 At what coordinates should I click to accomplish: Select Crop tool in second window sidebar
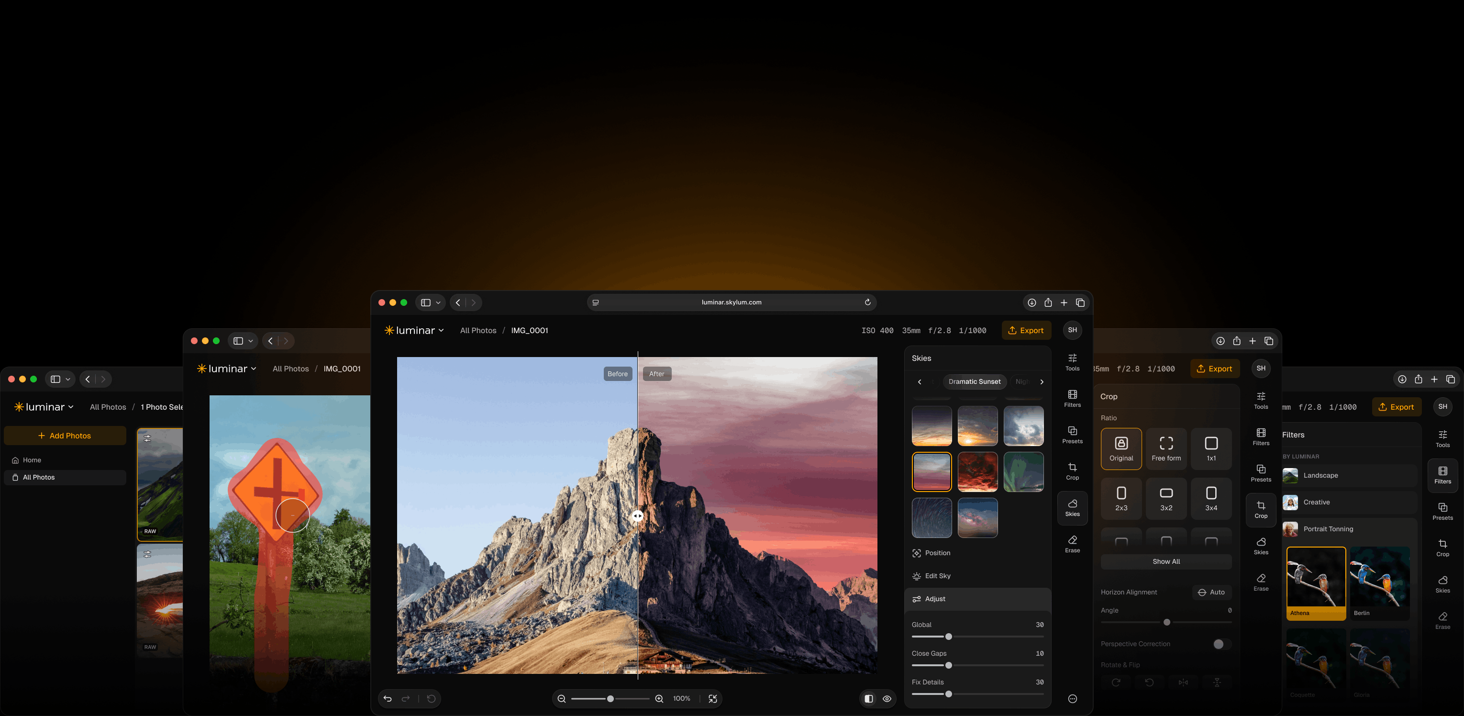(x=1261, y=510)
